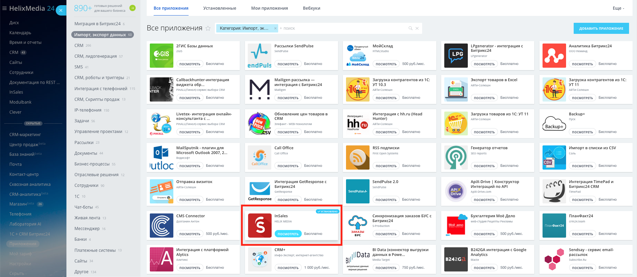Open Диск in the left sidebar
Viewport: 637px width, 277px height.
point(14,23)
